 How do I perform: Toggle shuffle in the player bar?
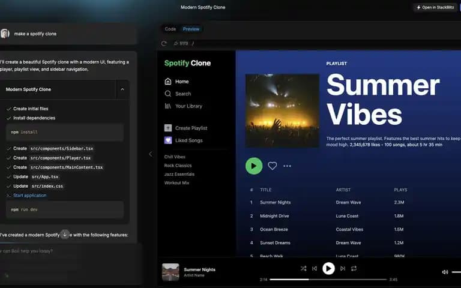(x=303, y=268)
